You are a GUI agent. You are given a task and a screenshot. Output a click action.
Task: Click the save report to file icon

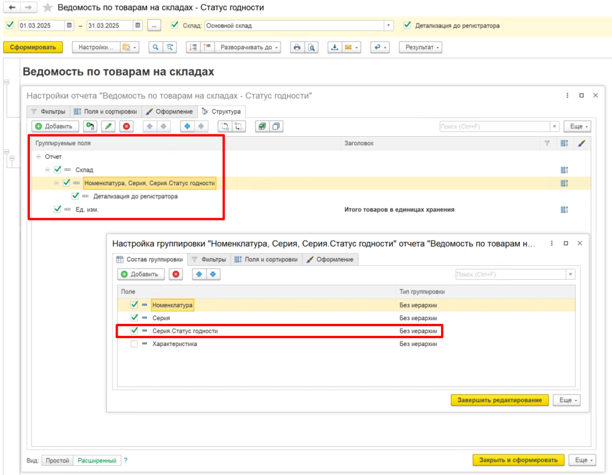(335, 47)
